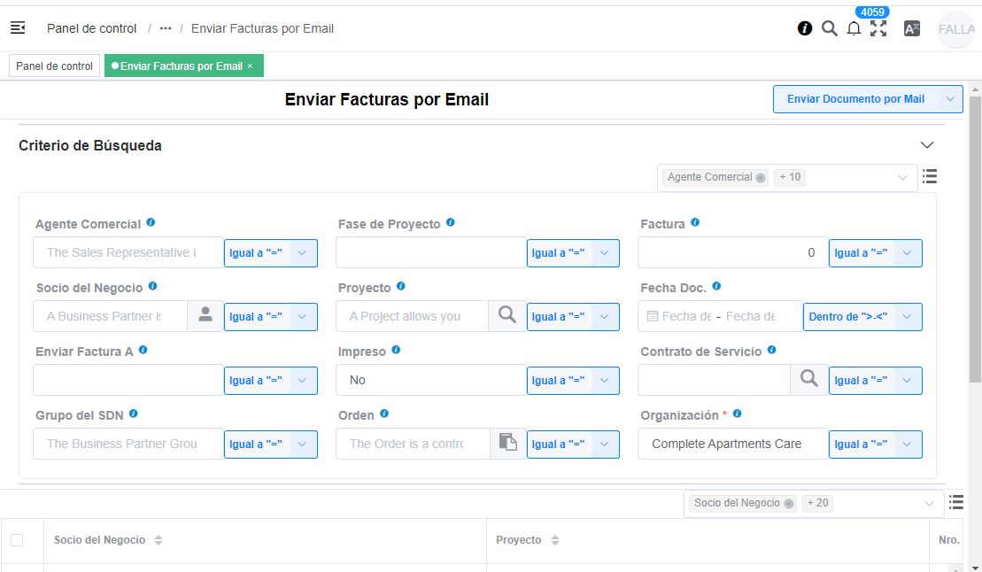Click the Factura number input field
The image size is (982, 572).
[732, 252]
